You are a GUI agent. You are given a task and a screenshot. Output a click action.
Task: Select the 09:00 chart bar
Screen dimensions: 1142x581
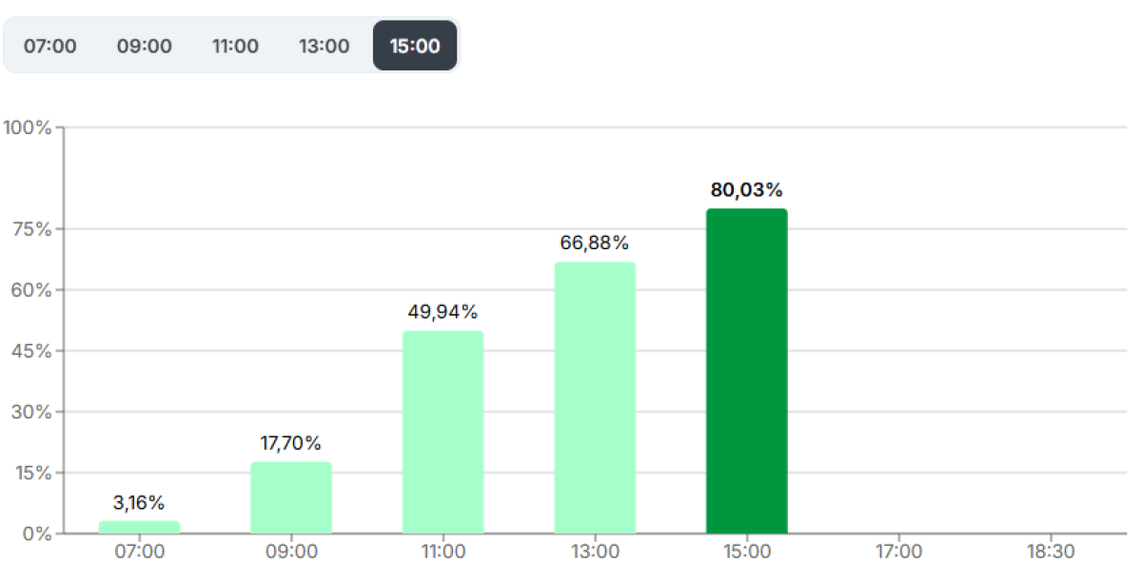pos(291,497)
